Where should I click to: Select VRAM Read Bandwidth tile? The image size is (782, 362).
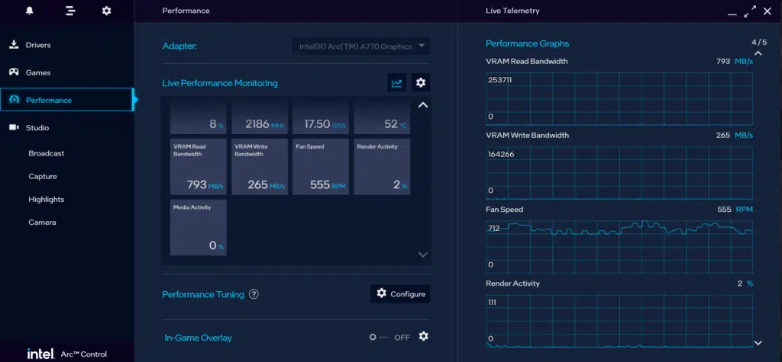[x=199, y=167]
